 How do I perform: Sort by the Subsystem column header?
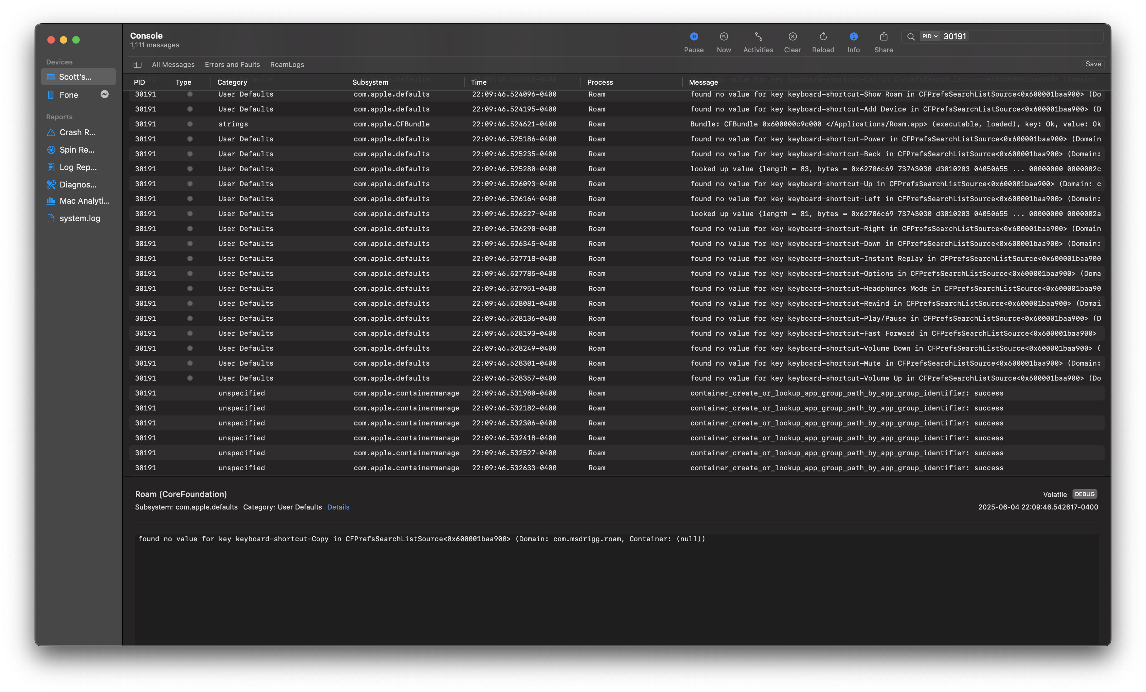coord(370,82)
